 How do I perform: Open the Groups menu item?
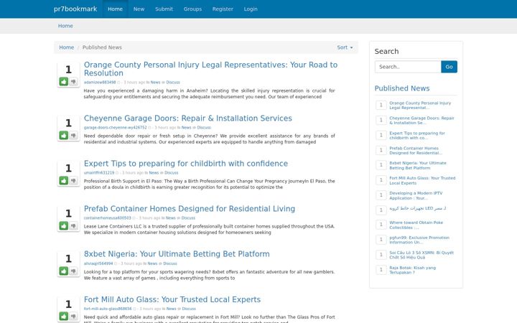pos(192,9)
